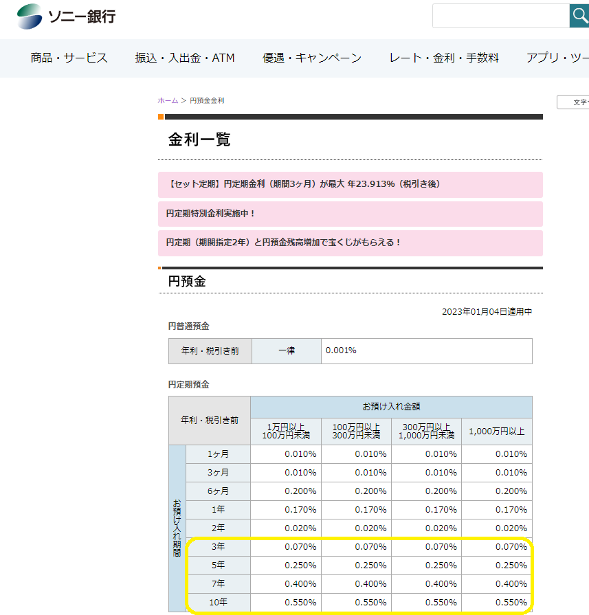Go to ホーム breadcrumb link
This screenshot has height=615, width=589.
click(168, 100)
